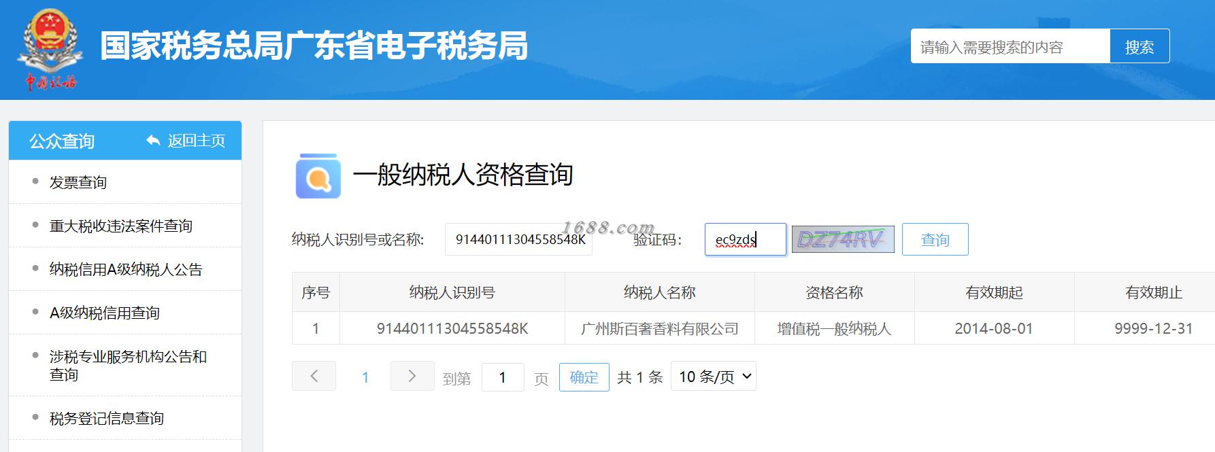
Task: Click the 纳税人名称 column header
Action: tap(660, 292)
